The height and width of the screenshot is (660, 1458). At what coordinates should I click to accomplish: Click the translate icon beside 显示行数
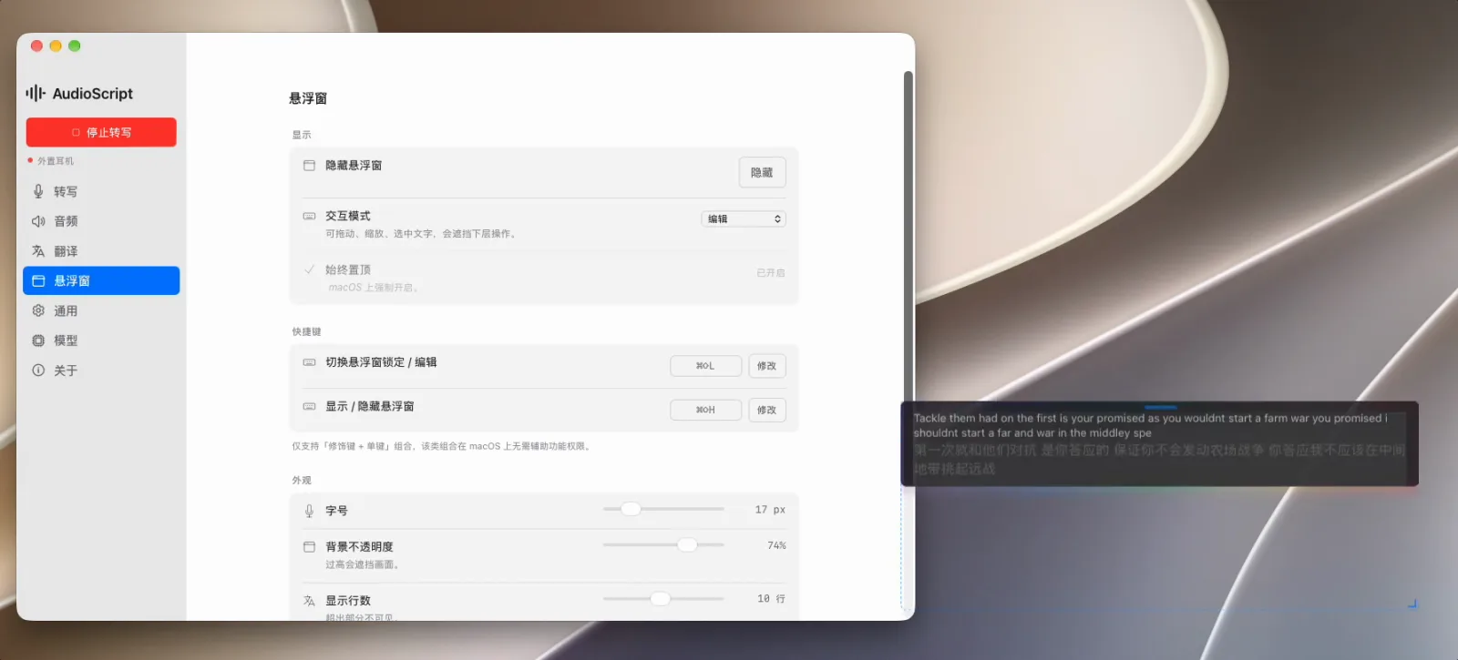click(309, 601)
